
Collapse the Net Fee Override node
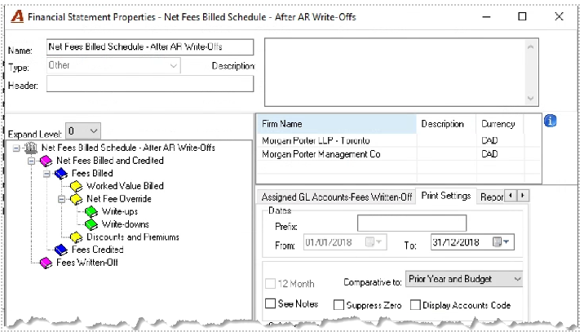click(x=61, y=200)
